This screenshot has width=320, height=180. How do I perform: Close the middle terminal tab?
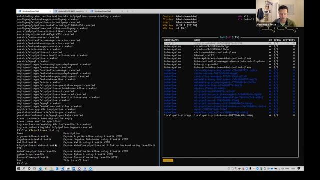click(86, 11)
